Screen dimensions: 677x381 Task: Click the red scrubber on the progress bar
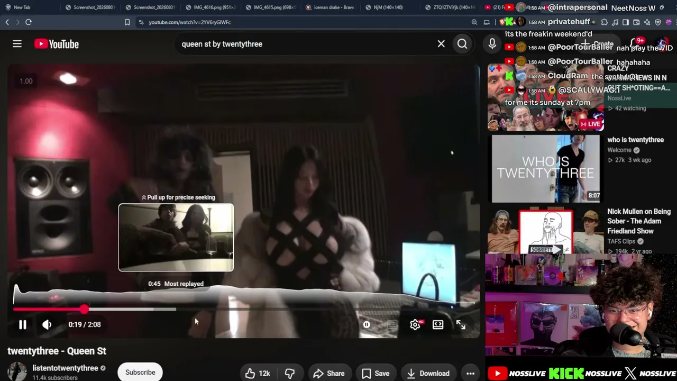[85, 309]
